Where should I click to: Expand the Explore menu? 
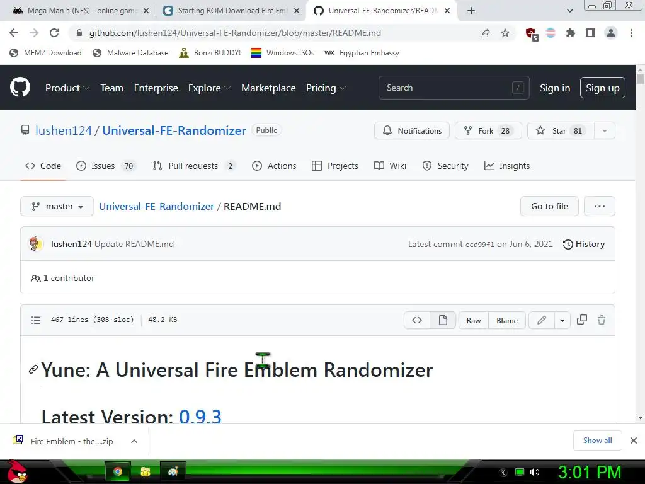(209, 88)
